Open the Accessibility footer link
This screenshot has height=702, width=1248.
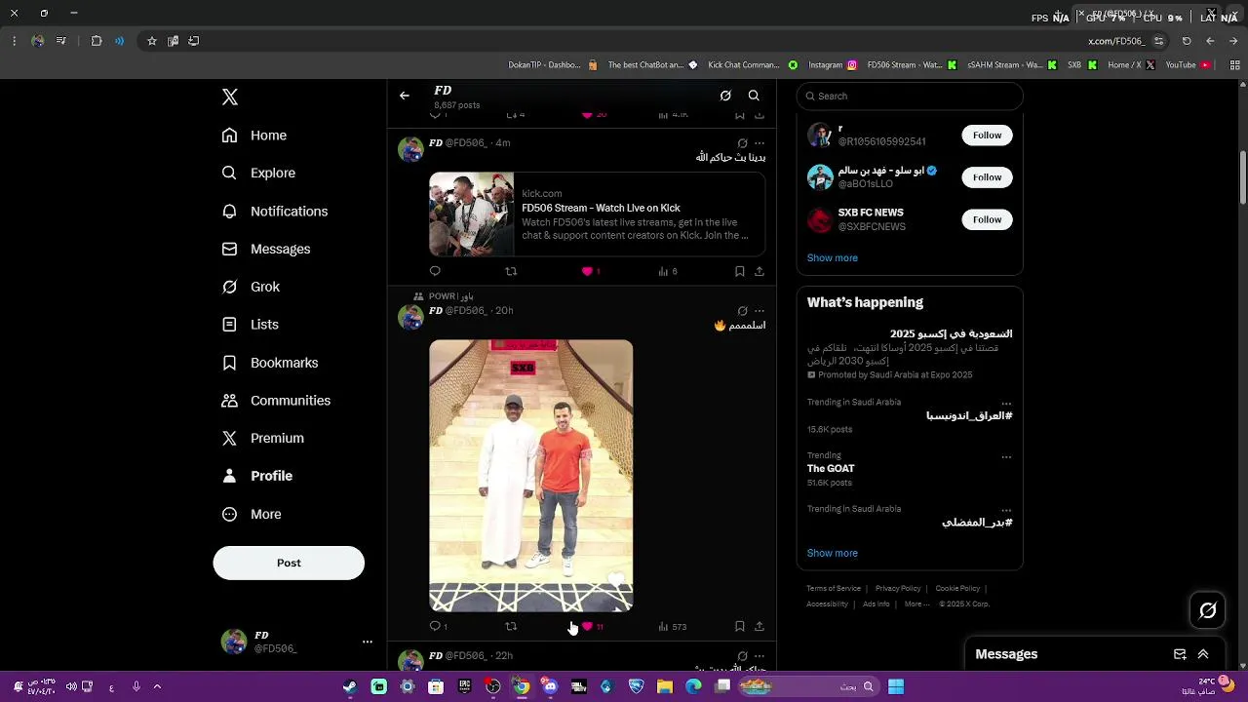827,604
